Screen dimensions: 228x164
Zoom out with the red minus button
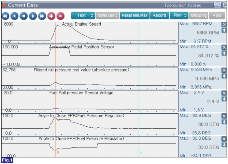[61, 16]
